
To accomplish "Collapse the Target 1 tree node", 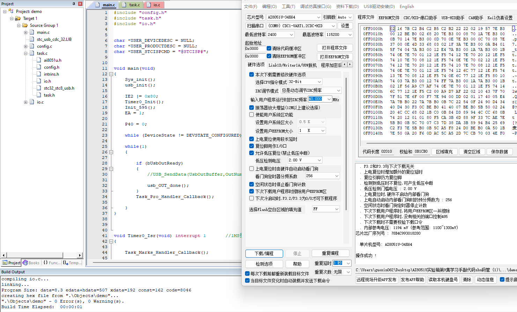I will click(12, 18).
